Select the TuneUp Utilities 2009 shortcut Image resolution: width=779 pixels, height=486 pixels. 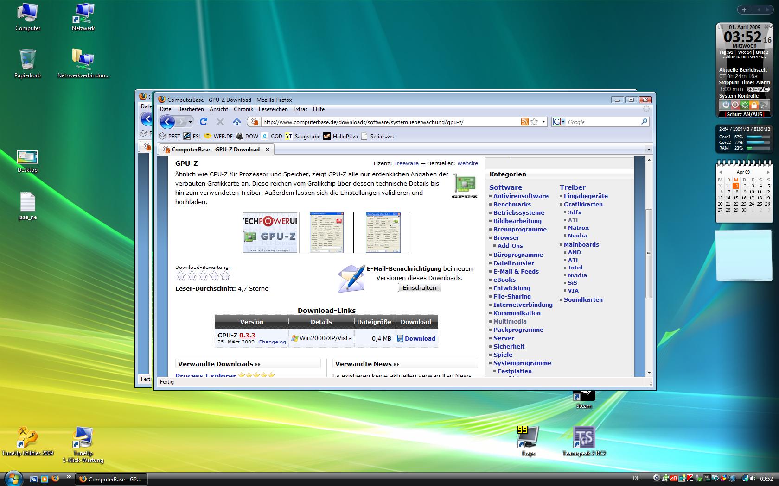coord(28,441)
